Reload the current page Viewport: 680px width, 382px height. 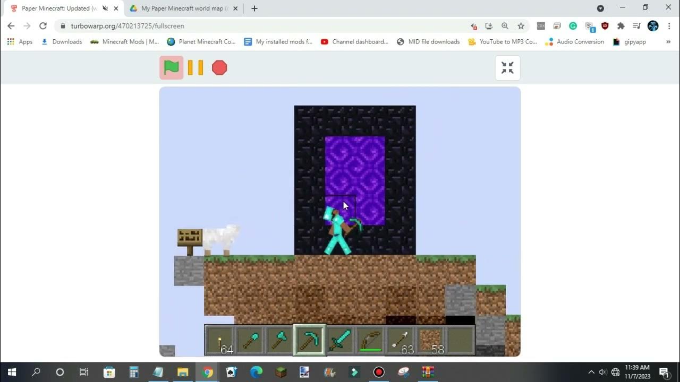(x=43, y=26)
